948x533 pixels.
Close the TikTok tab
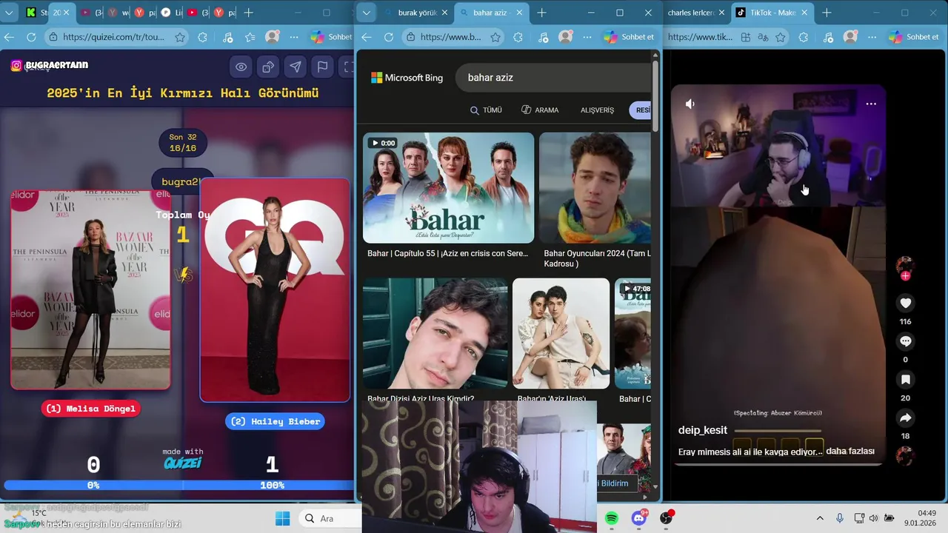click(804, 13)
